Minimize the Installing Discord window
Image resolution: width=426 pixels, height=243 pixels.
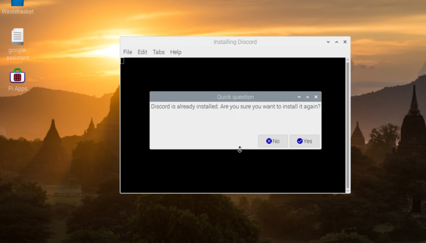pos(328,42)
